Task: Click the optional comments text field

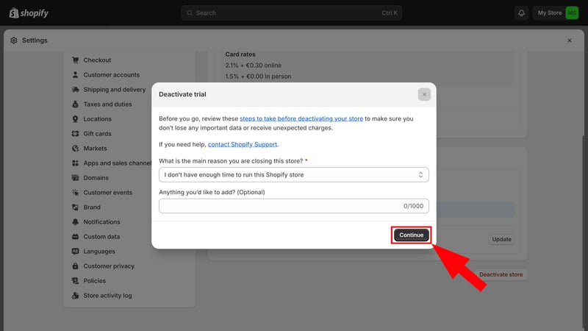Action: [293, 206]
